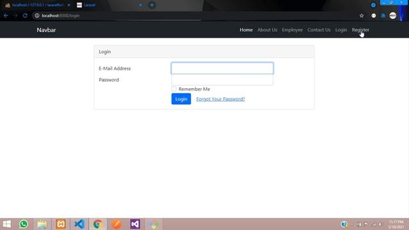This screenshot has height=230, width=409.
Task: Click the Password label
Action: click(x=109, y=80)
